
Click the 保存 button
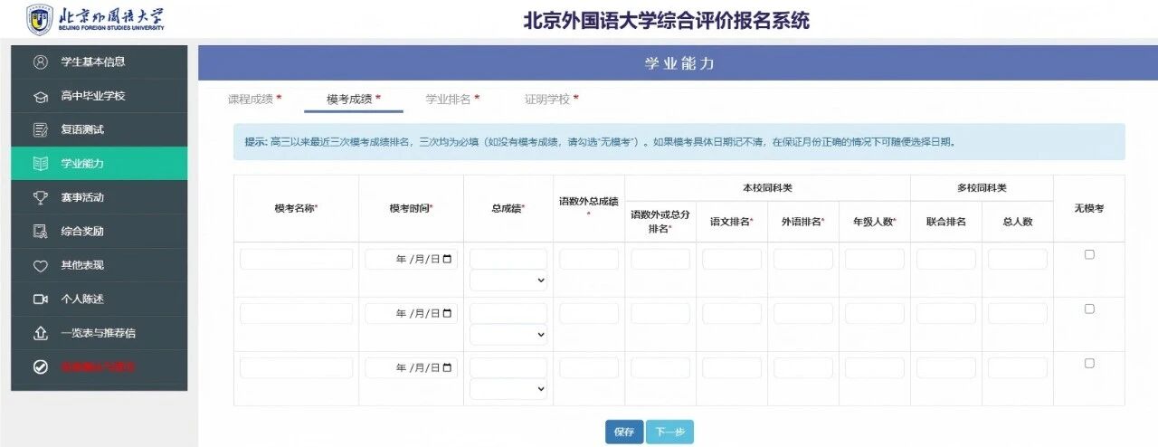click(x=624, y=432)
